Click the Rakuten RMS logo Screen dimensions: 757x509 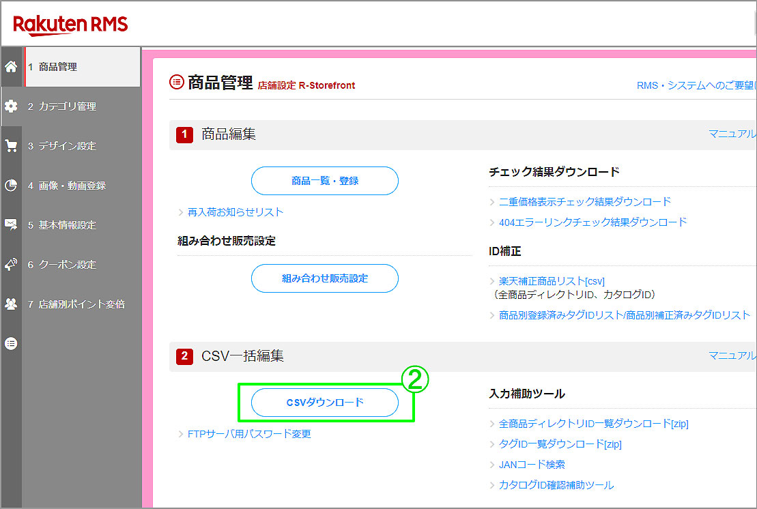pyautogui.click(x=70, y=25)
